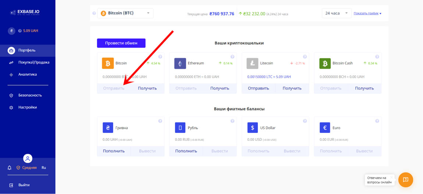This screenshot has width=423, height=194.
Task: Click Отправить on the Ethereum card
Action: 186,88
